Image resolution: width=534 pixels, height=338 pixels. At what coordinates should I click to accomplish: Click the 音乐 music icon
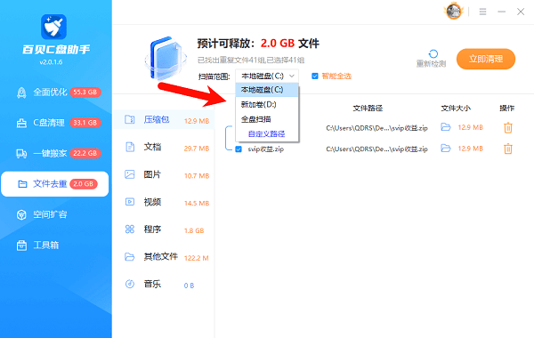click(x=130, y=284)
